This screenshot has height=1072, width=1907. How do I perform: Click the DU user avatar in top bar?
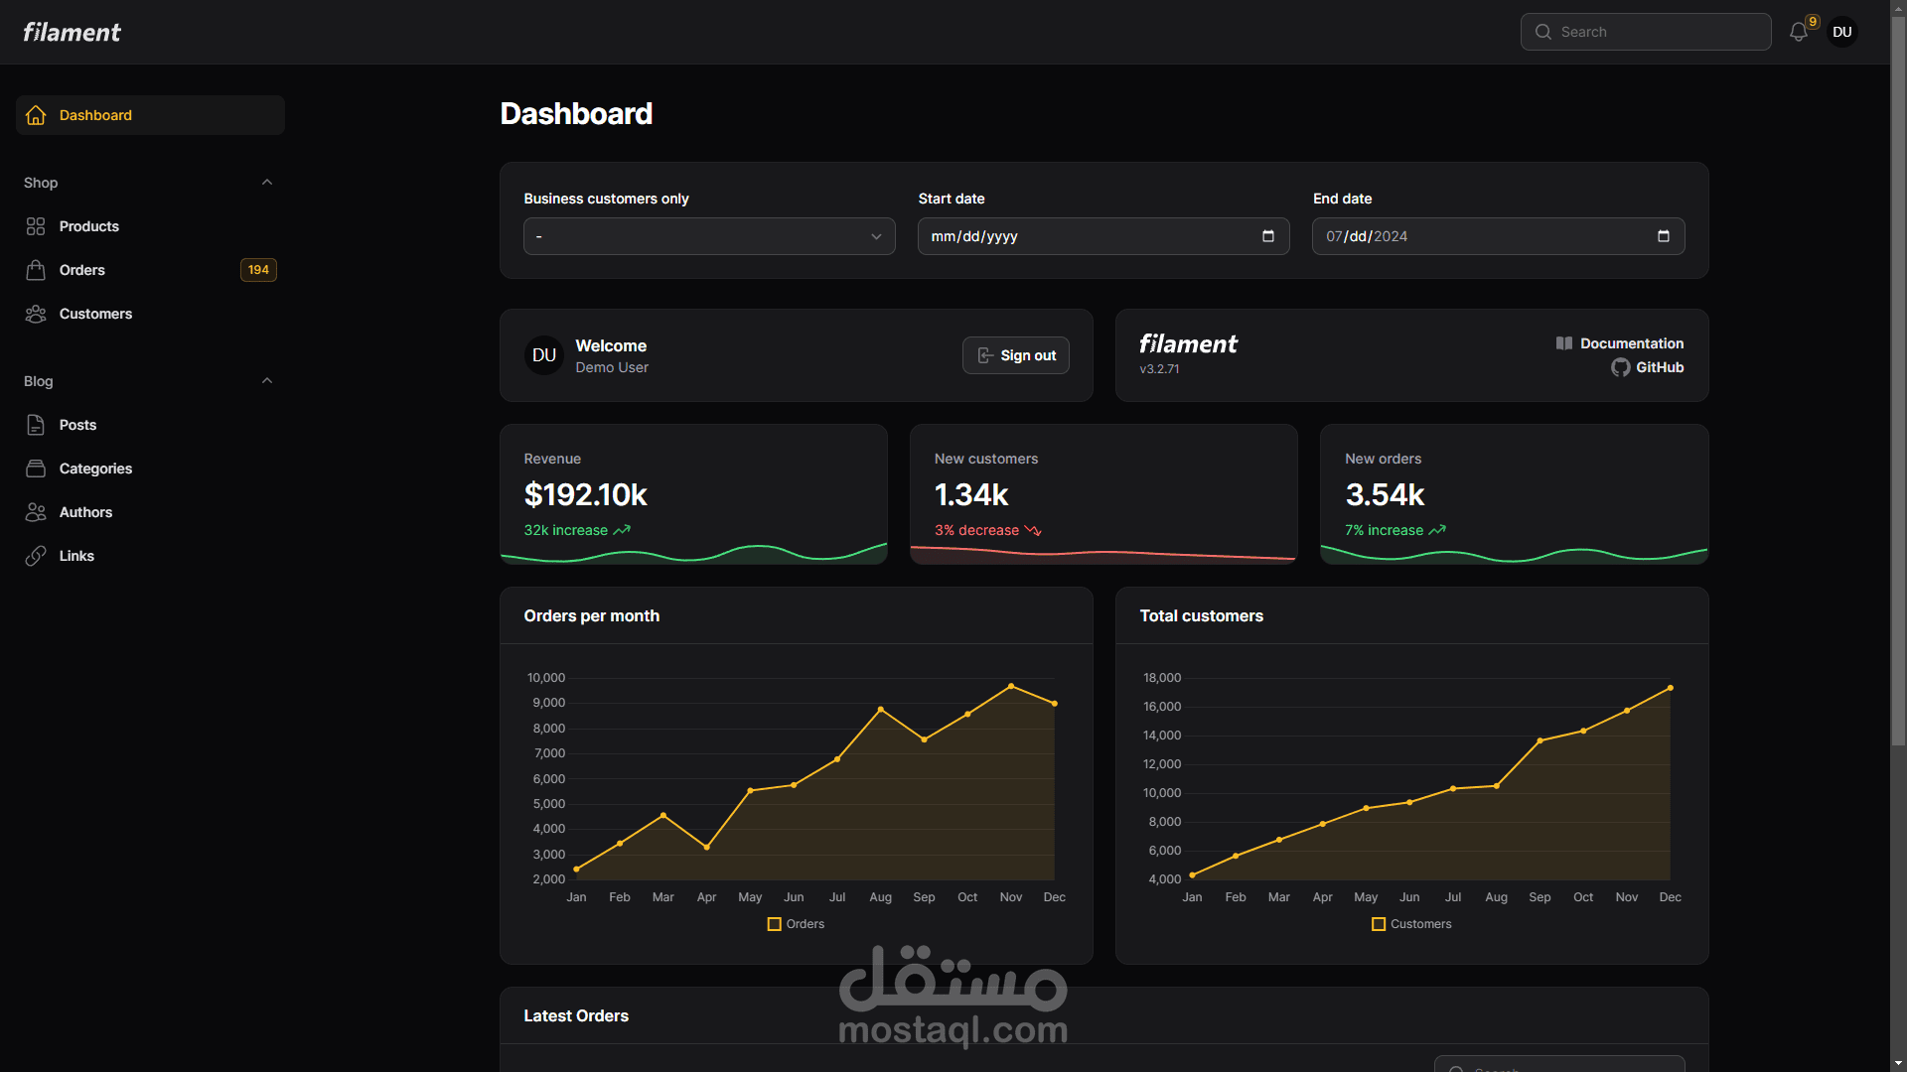[x=1842, y=32]
